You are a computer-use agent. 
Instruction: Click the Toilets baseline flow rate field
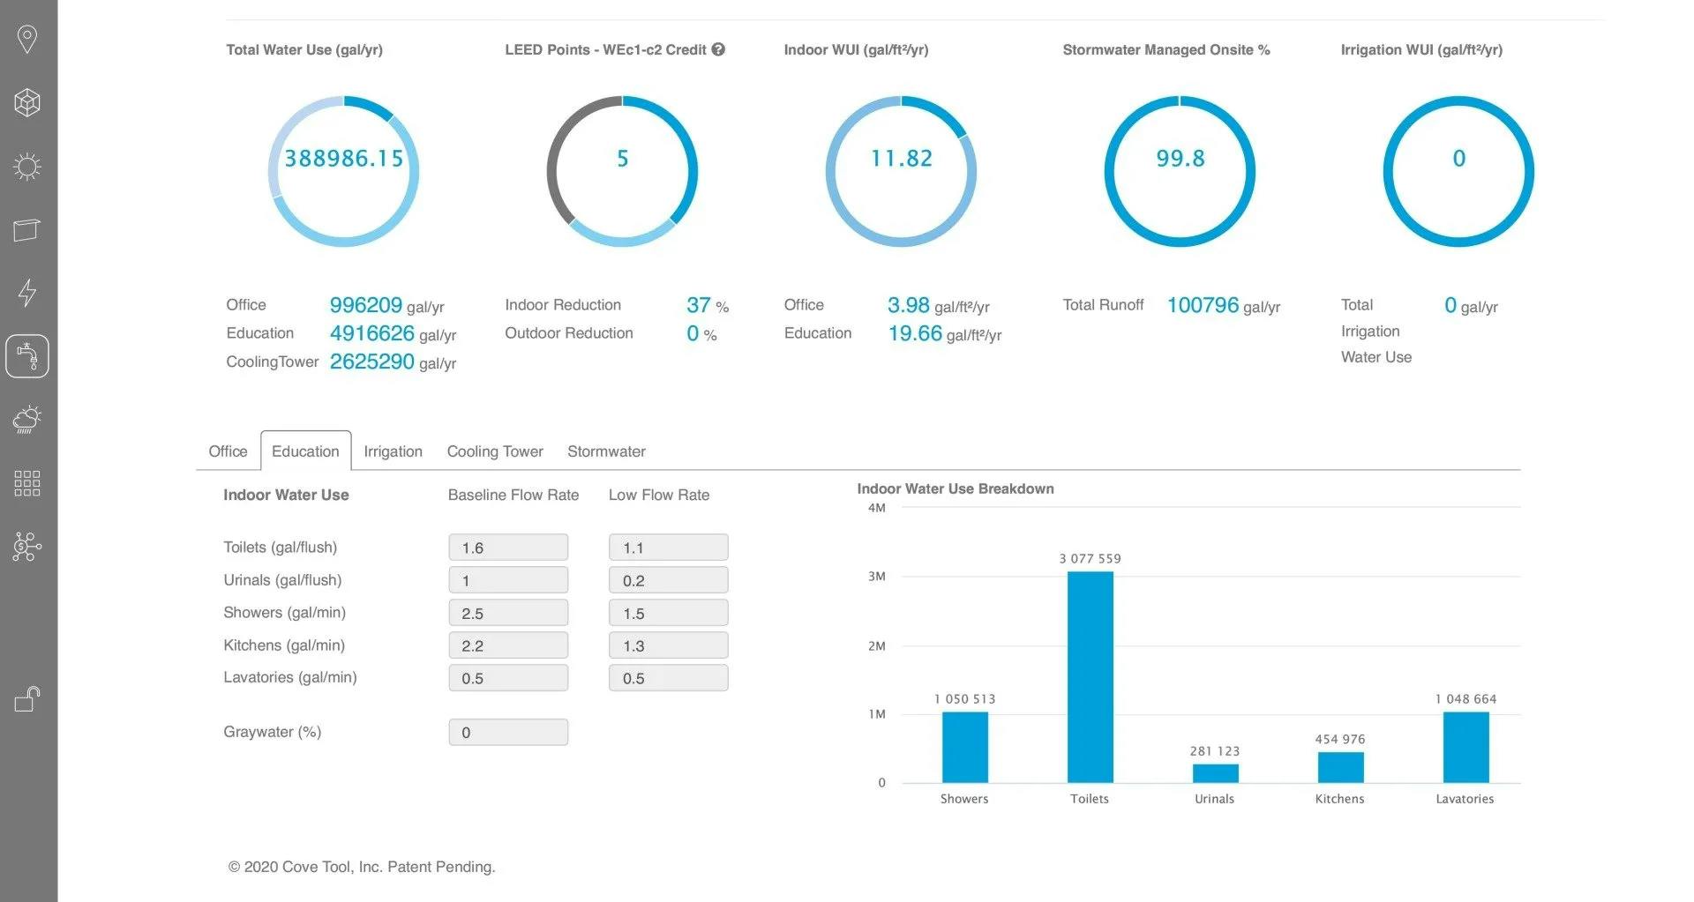click(x=508, y=548)
